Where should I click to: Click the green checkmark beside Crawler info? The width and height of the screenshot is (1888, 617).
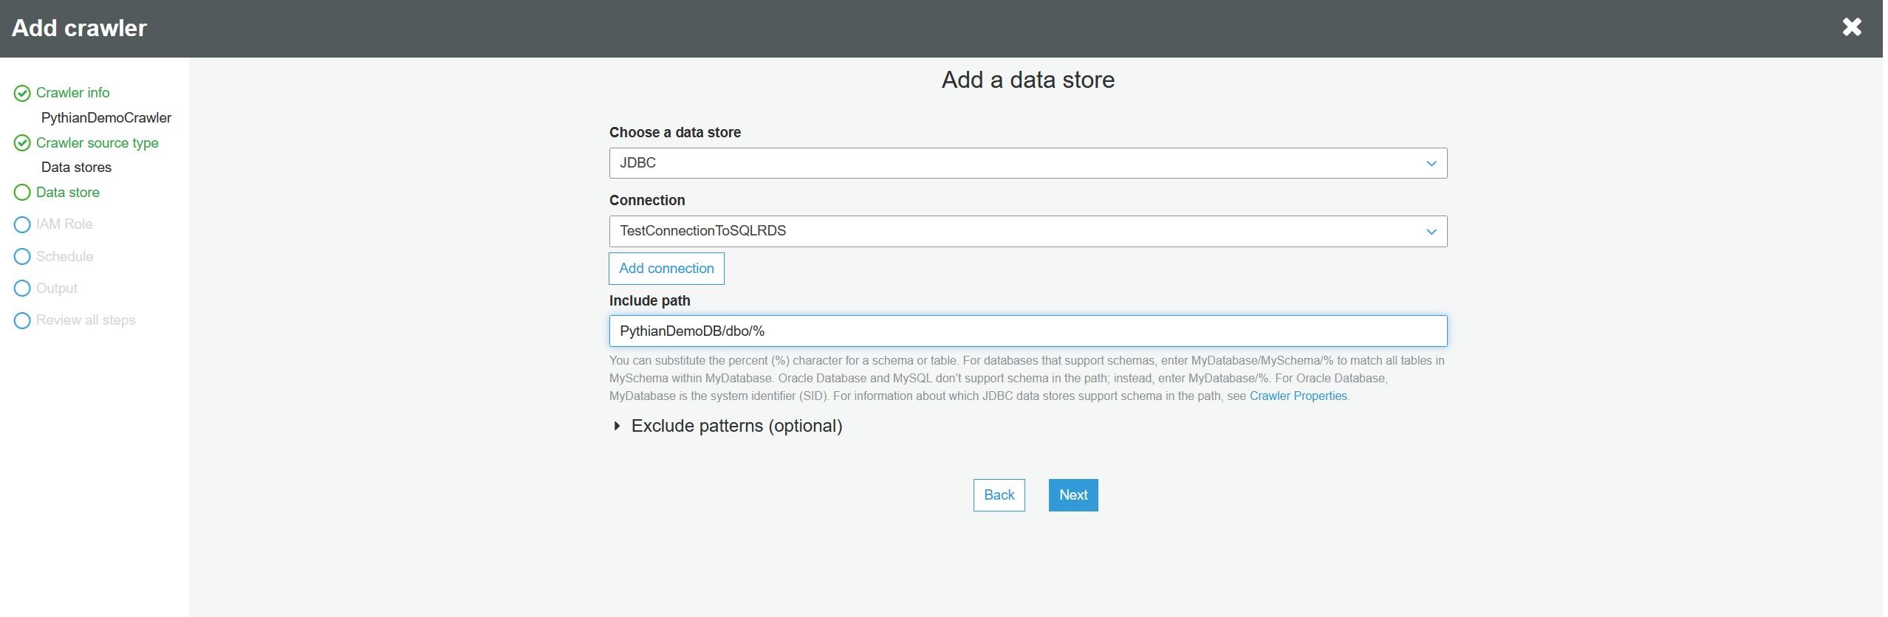point(22,93)
